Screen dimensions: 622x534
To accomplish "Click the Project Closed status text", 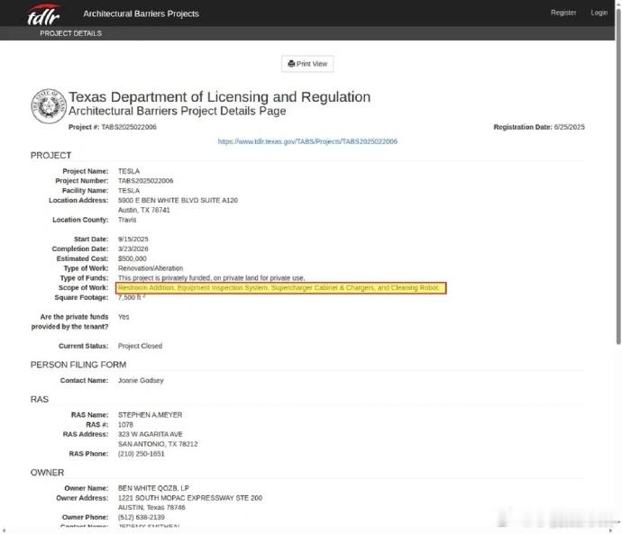I will pyautogui.click(x=140, y=346).
